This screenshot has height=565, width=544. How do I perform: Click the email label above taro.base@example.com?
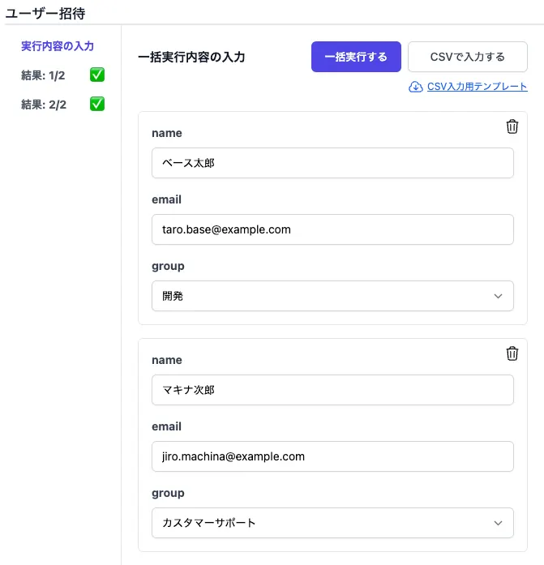(166, 199)
